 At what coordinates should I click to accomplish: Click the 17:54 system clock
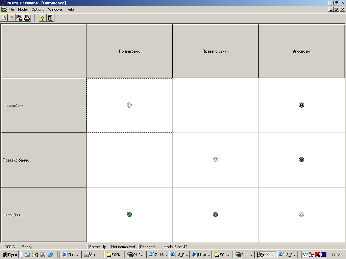[336, 255]
